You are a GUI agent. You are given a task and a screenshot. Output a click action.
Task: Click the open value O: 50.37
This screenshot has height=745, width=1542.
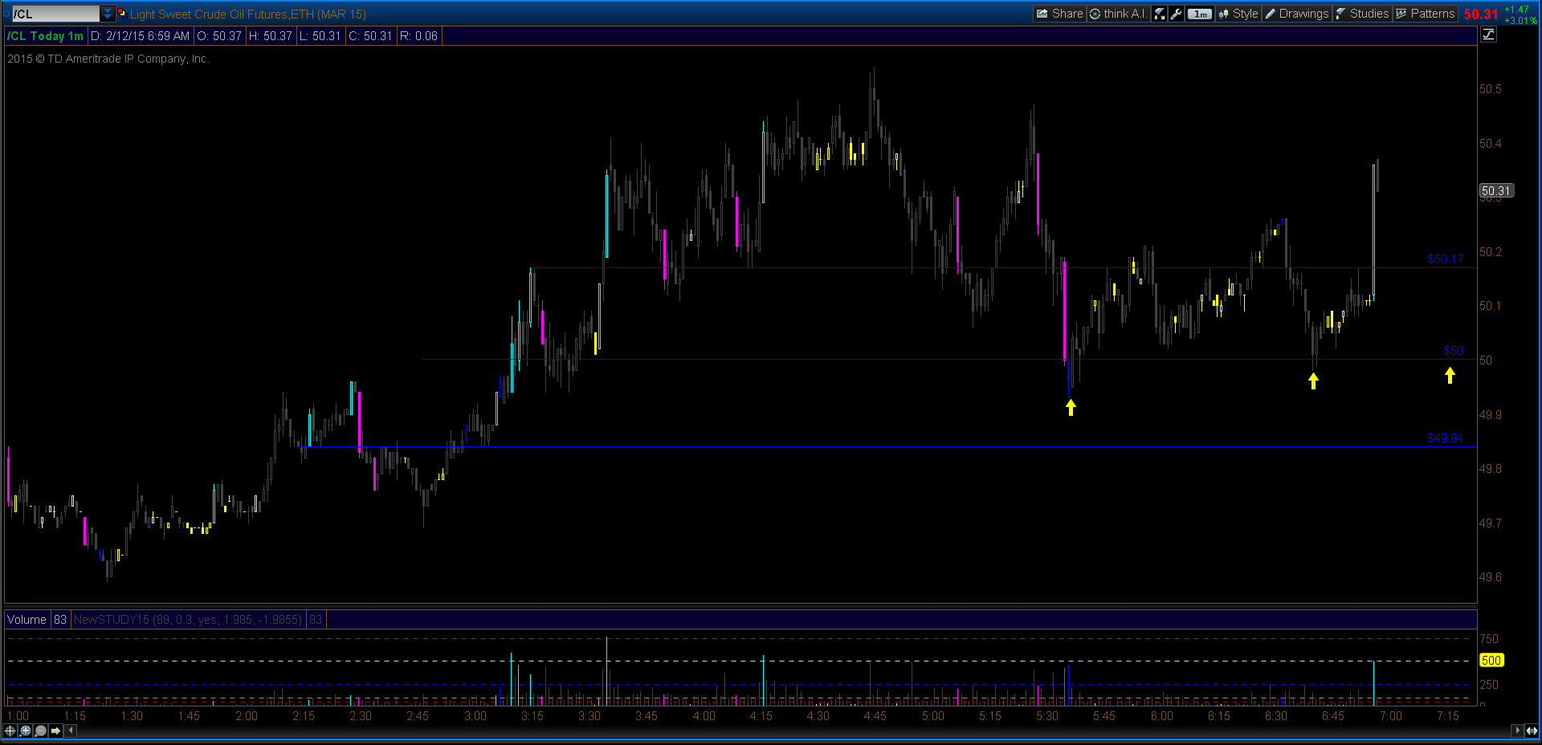pyautogui.click(x=219, y=36)
